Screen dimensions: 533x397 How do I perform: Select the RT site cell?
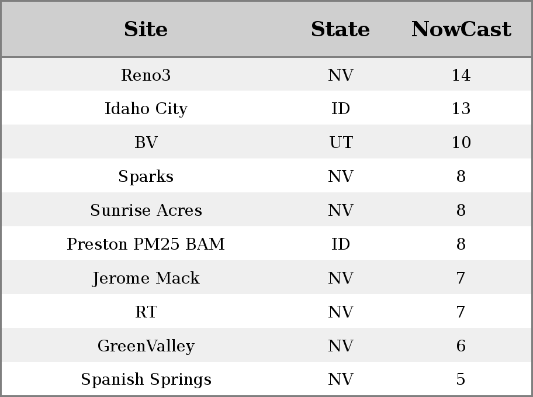coord(146,312)
